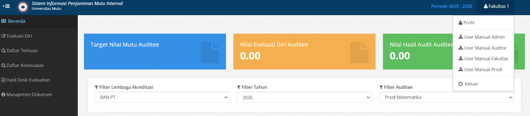530x116 pixels.
Task: Click the 0.00 value on the orange card
Action: point(250,56)
